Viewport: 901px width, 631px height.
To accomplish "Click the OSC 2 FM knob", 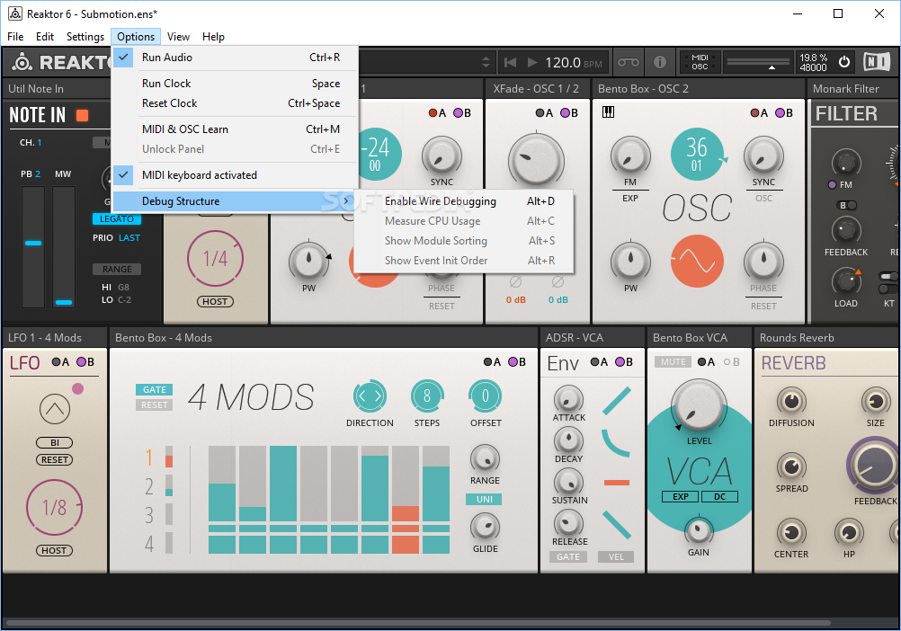I will point(630,156).
